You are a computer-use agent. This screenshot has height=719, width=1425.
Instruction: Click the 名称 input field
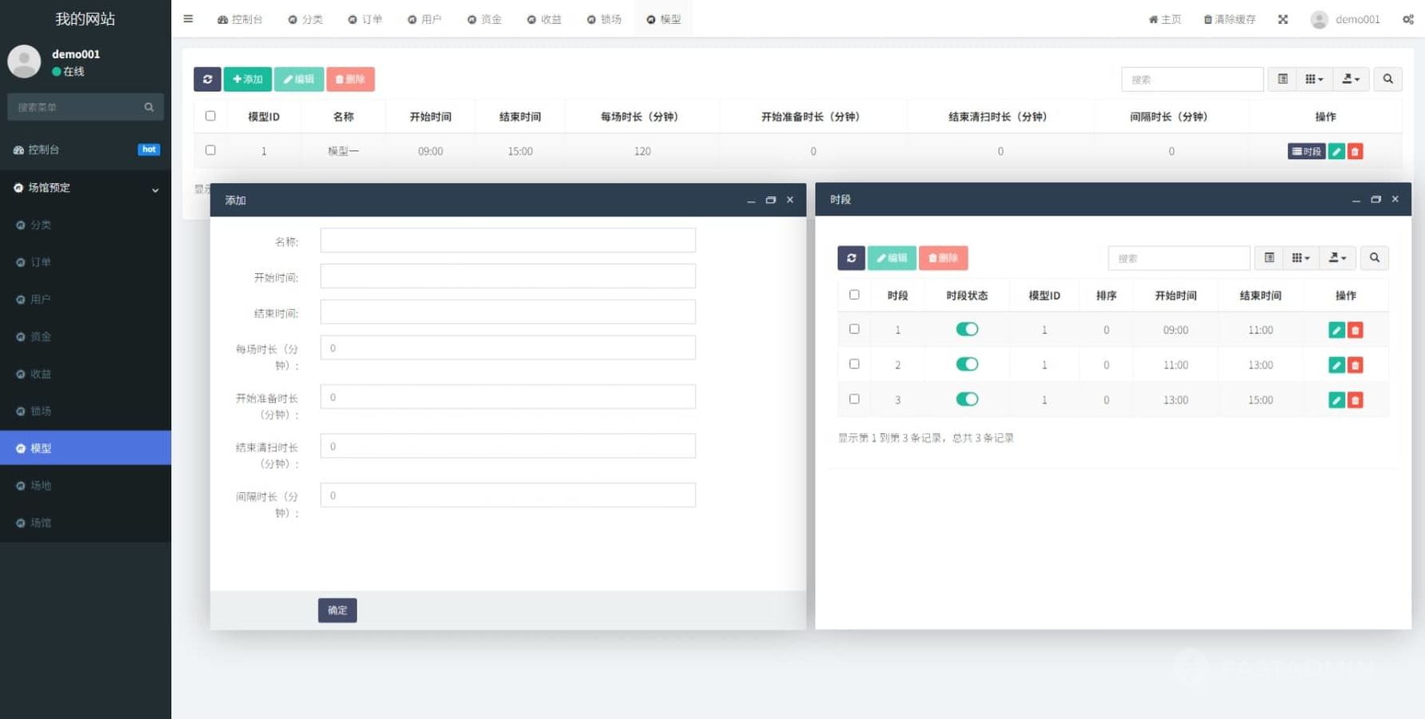(507, 240)
